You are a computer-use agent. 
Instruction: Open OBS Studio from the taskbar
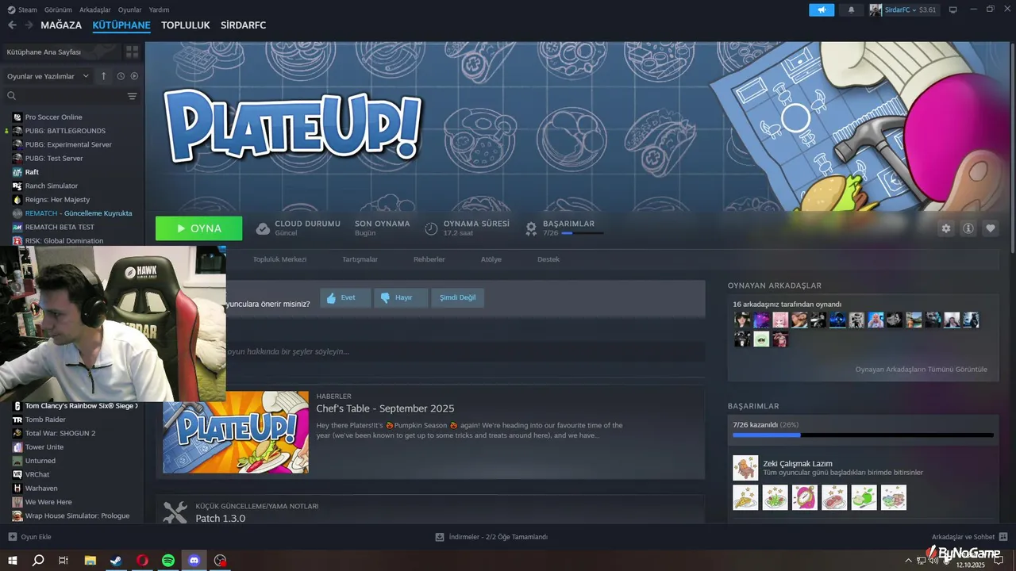click(221, 560)
